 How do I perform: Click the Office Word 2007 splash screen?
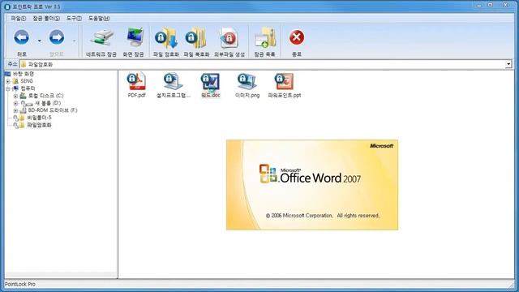312,185
